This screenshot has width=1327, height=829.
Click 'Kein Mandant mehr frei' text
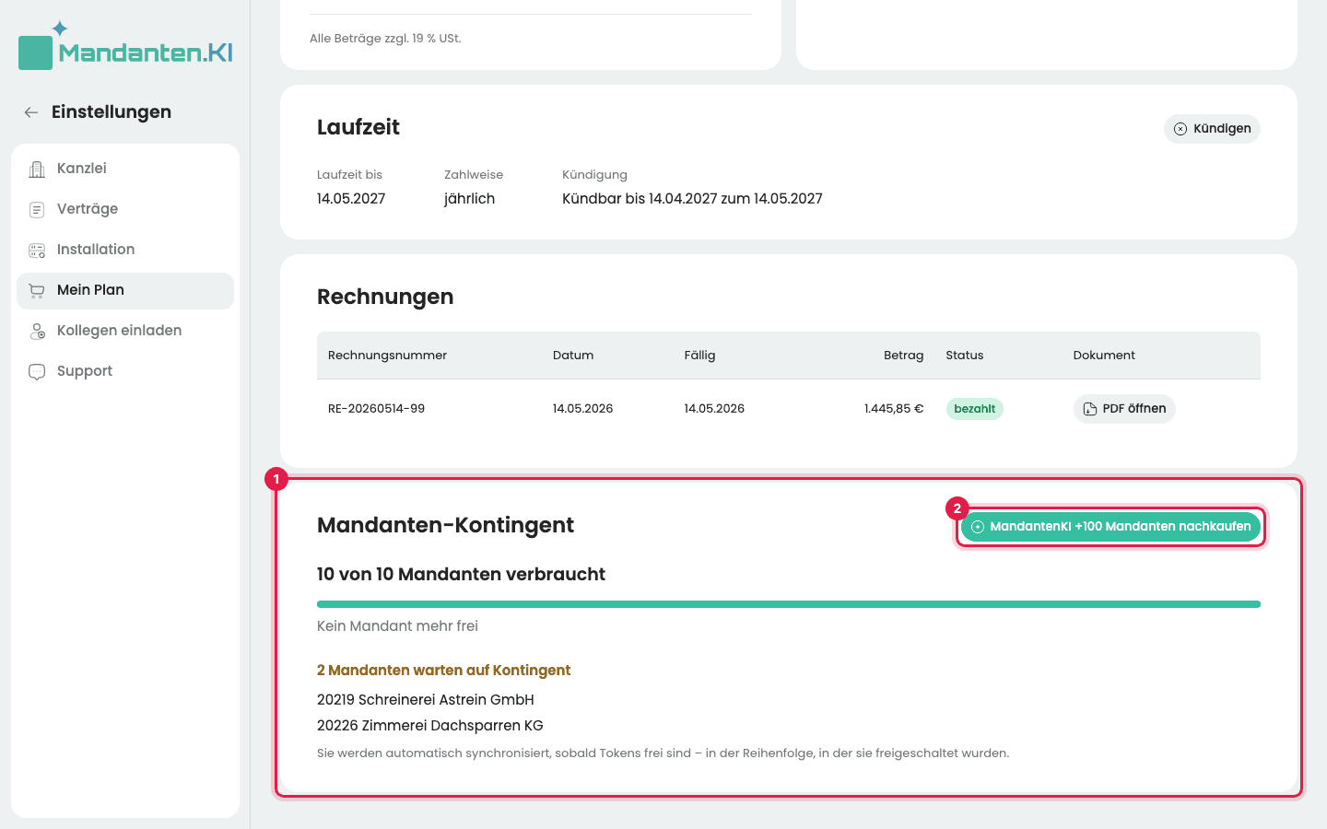pos(397,626)
